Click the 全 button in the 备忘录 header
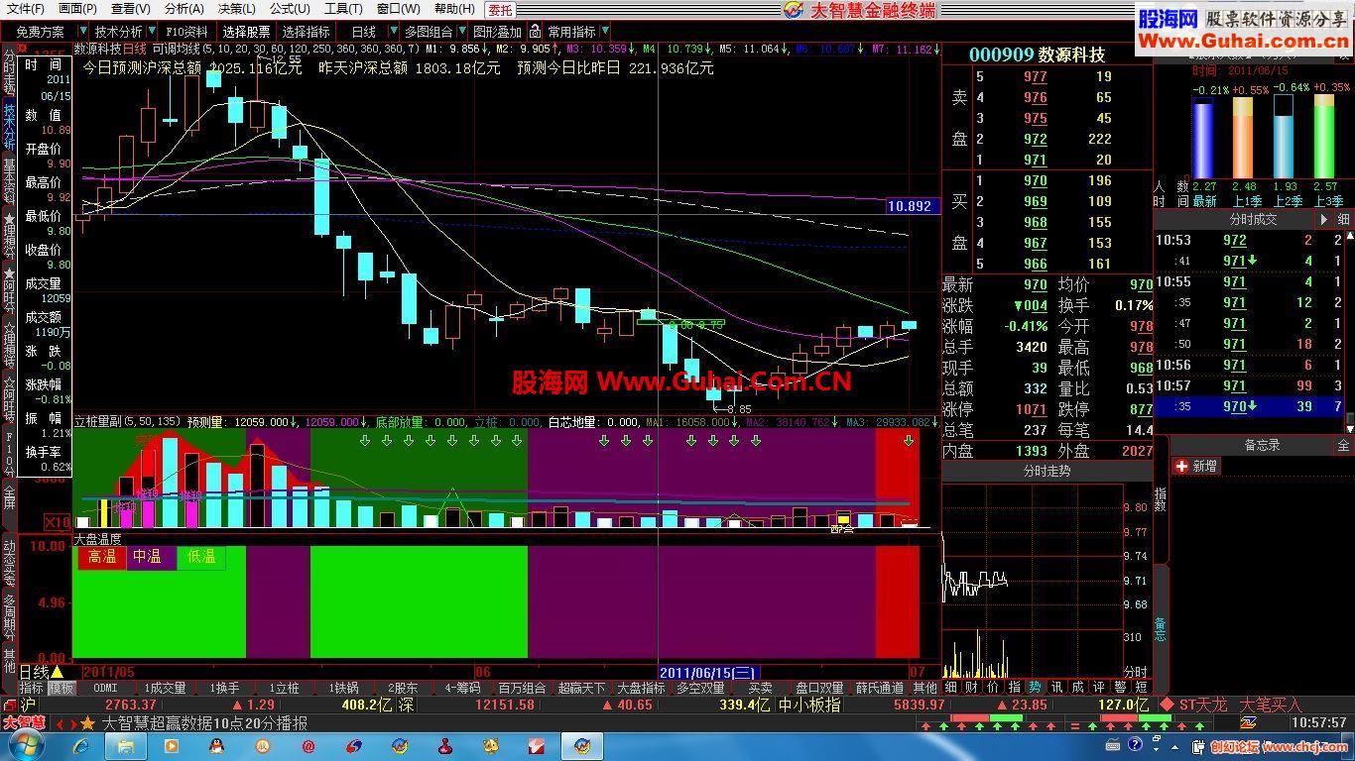 [1343, 446]
